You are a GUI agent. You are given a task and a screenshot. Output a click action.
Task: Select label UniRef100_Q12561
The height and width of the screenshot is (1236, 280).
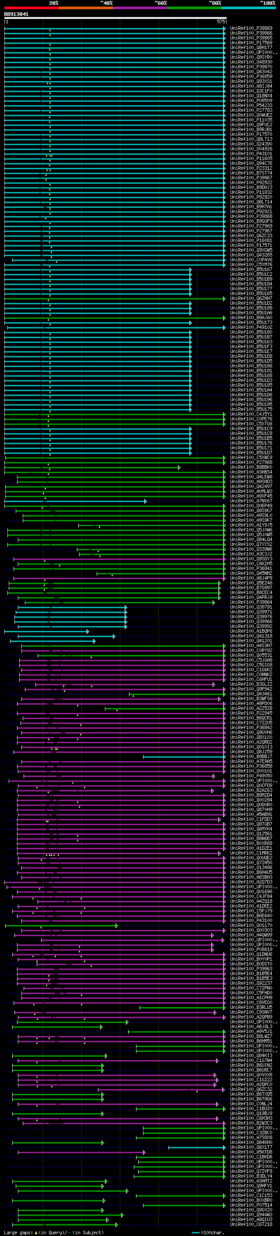251,834
